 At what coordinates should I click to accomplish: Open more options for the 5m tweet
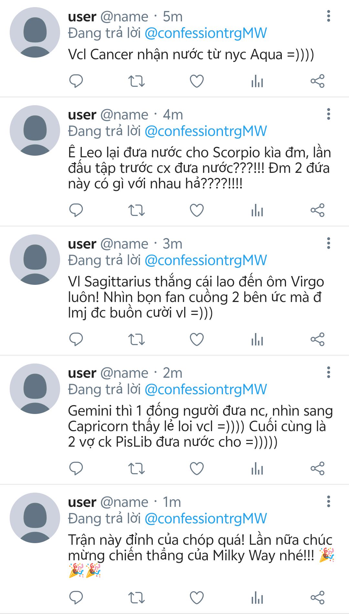328,16
